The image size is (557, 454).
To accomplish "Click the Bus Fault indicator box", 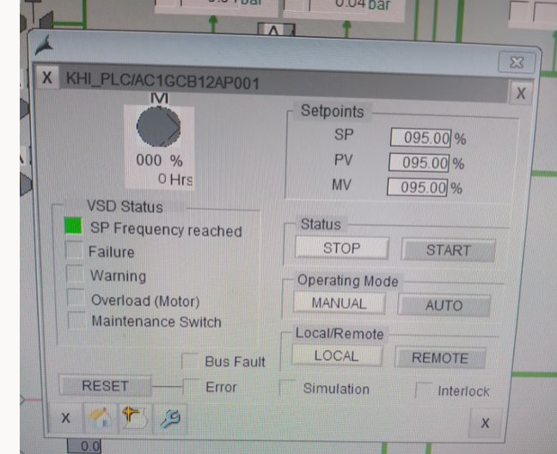I will pos(190,361).
